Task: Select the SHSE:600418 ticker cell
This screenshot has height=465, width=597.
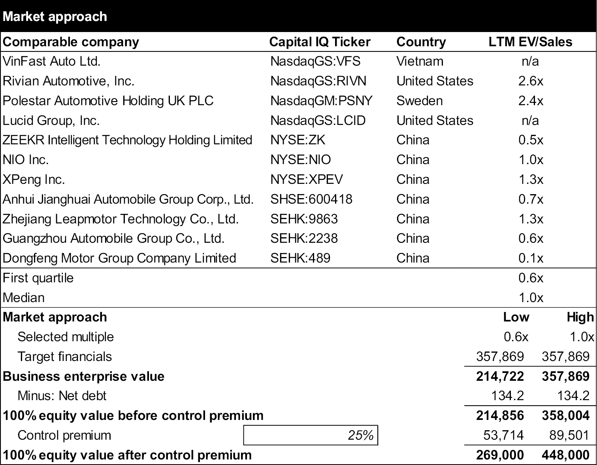Action: [x=311, y=199]
